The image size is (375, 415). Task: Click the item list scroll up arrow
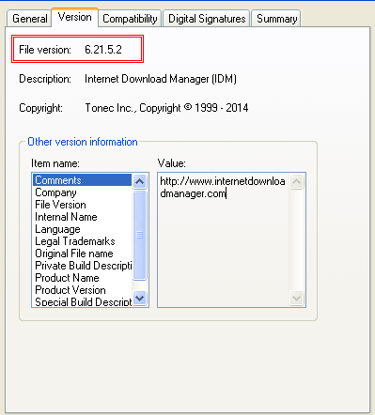[x=139, y=181]
